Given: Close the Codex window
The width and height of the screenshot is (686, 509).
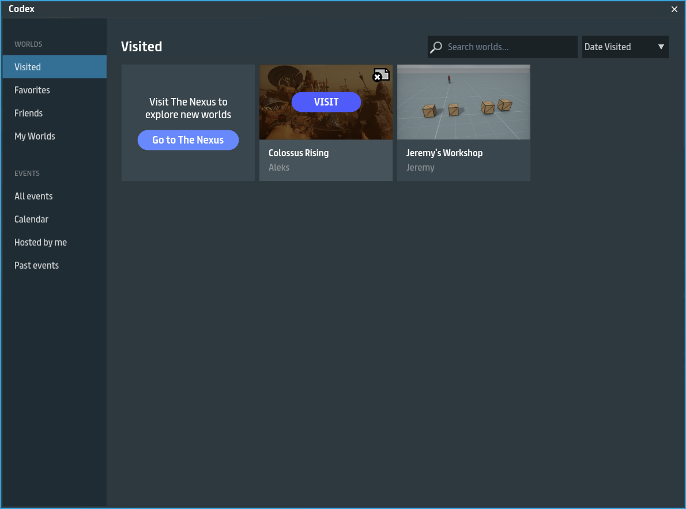Looking at the screenshot, I should pyautogui.click(x=674, y=9).
